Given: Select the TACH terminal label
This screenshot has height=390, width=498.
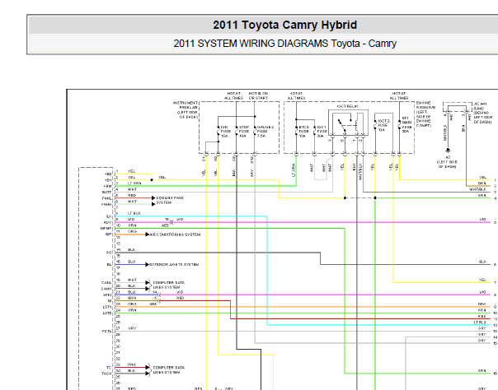Looking at the screenshot, I should [x=106, y=374].
